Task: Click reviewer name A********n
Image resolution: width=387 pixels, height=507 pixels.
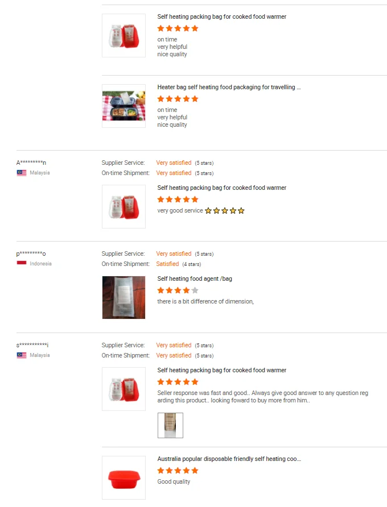Action: click(x=31, y=162)
